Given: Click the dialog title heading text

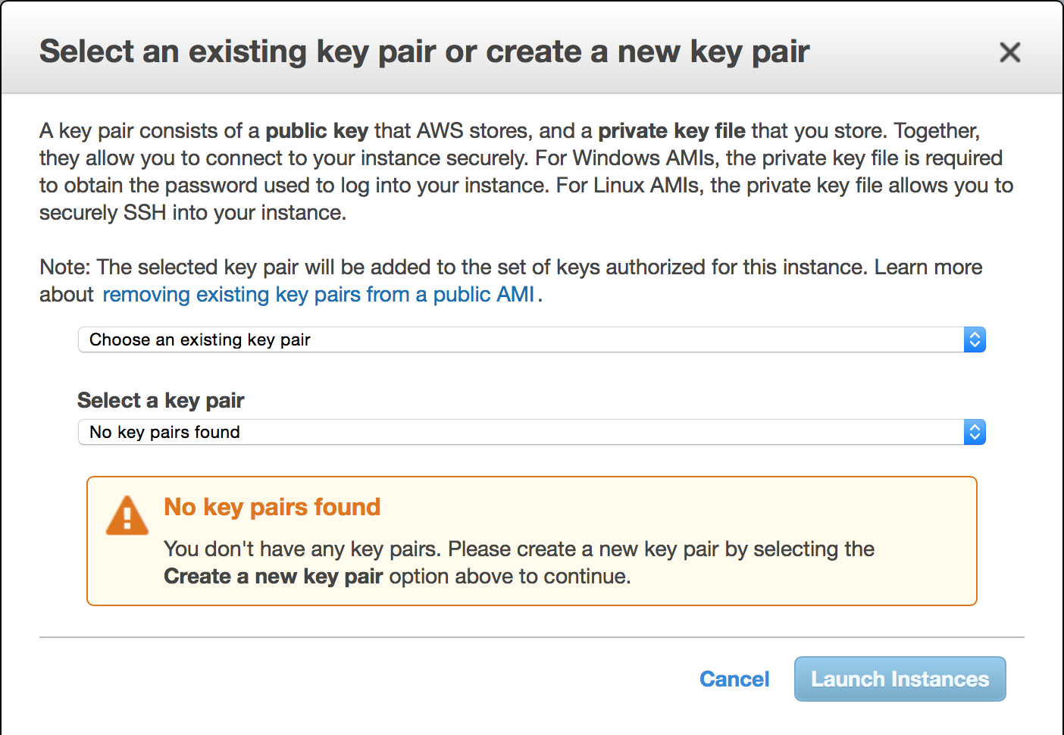Looking at the screenshot, I should pos(424,52).
